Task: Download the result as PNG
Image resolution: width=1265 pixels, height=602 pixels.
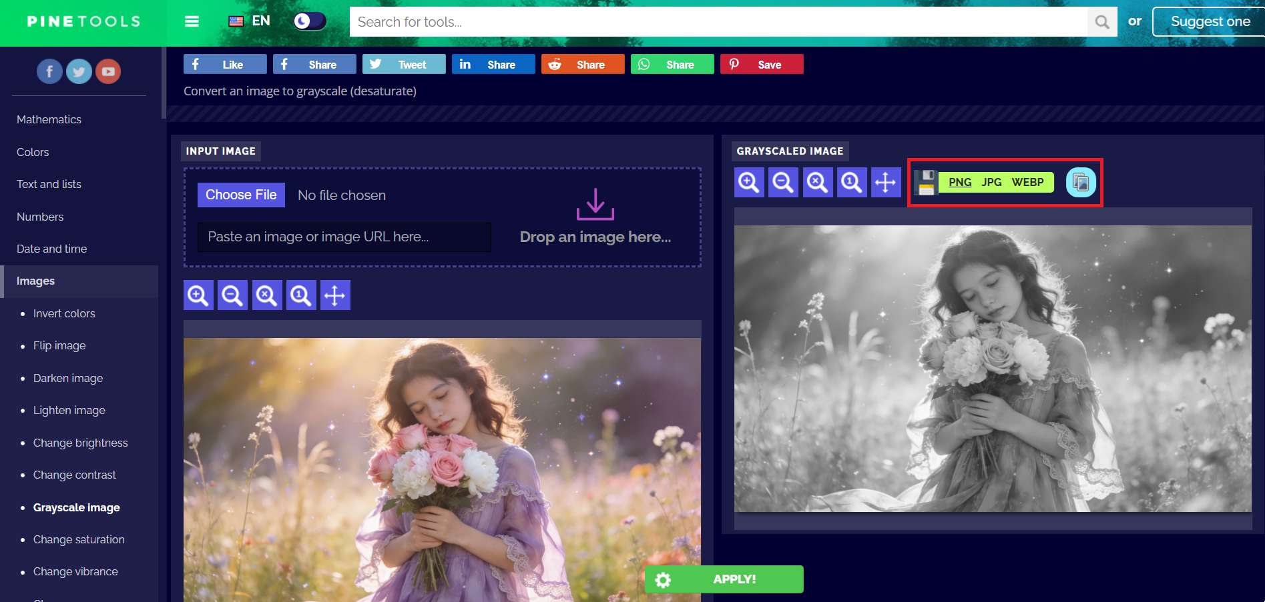Action: tap(960, 182)
